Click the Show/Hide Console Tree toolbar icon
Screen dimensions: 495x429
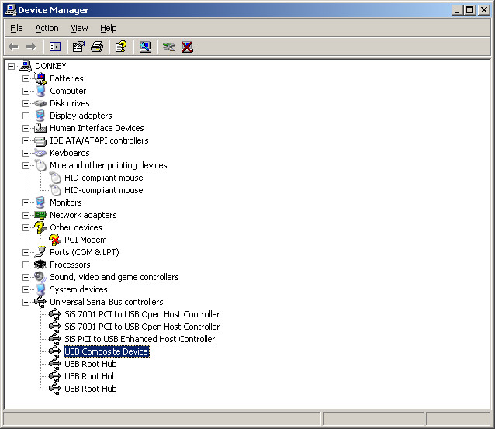[x=54, y=47]
